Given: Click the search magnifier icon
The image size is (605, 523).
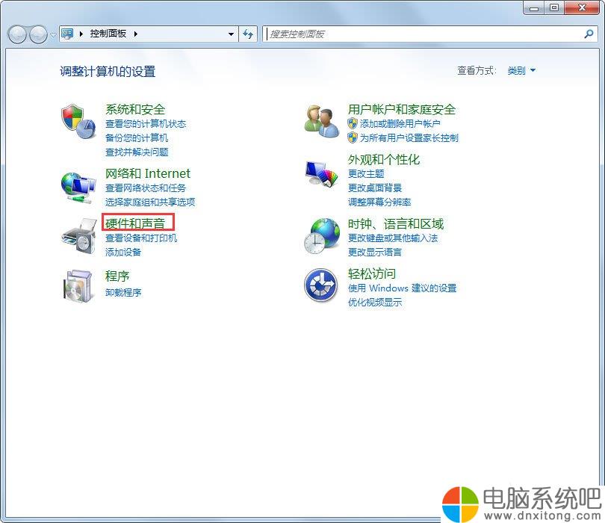Looking at the screenshot, I should (589, 34).
